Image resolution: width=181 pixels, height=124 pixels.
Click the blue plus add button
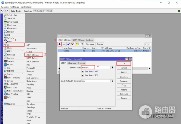(59, 44)
